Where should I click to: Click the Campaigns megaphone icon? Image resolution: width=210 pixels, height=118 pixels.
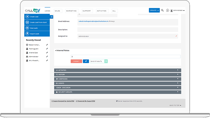(x=57, y=79)
